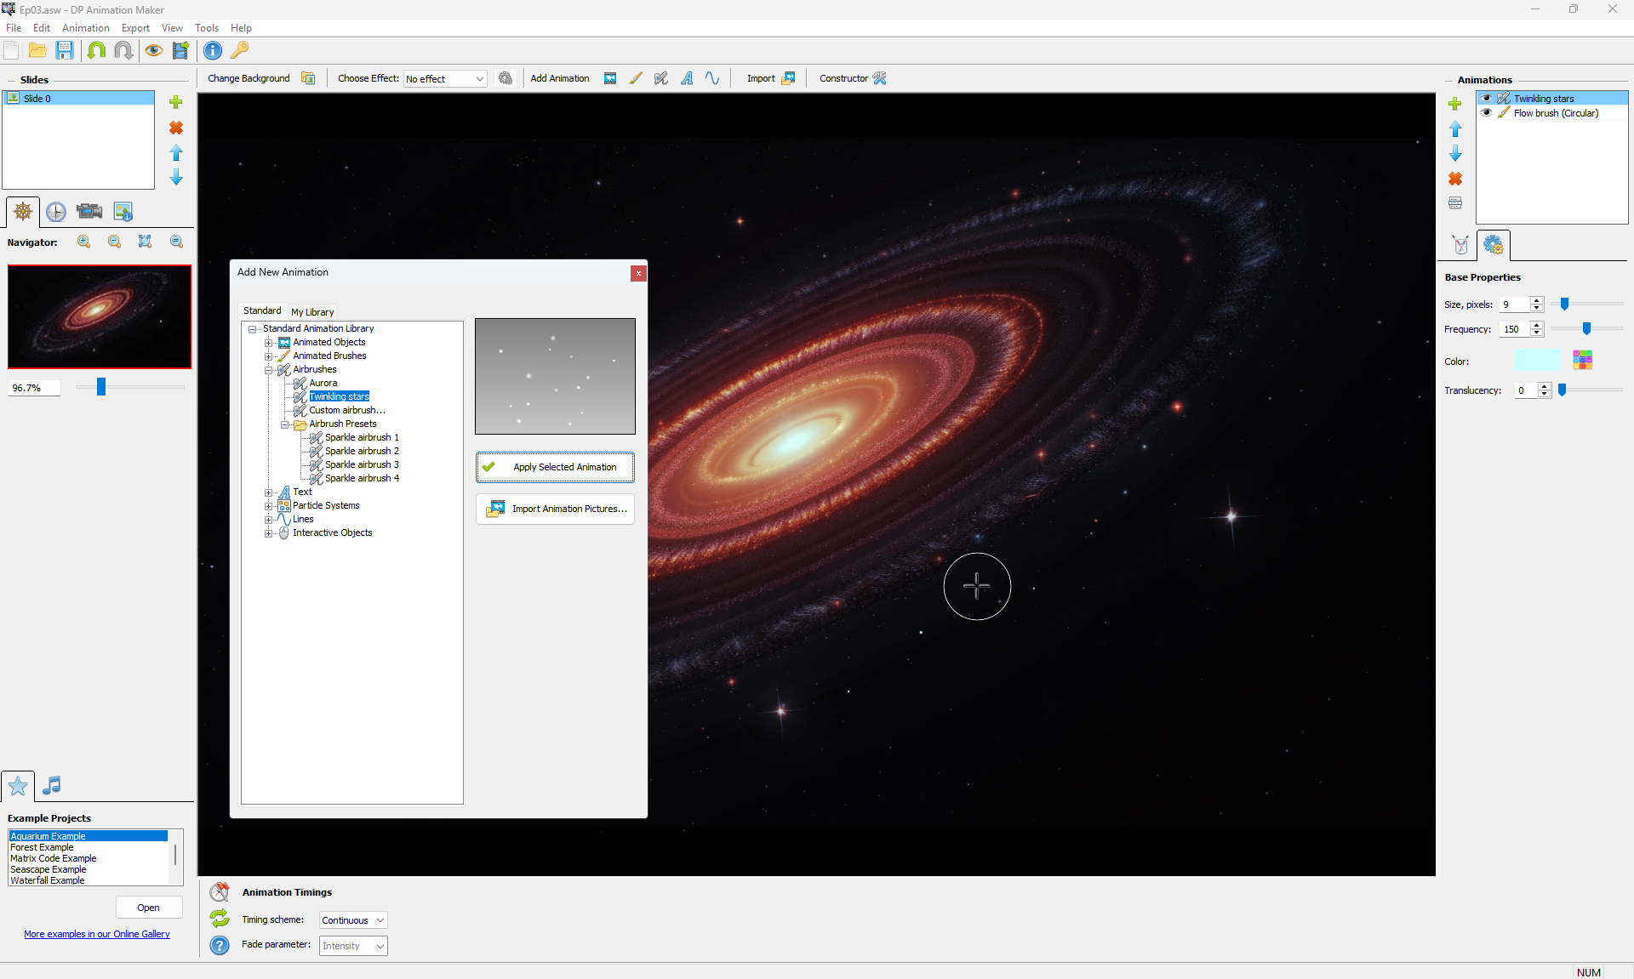Viewport: 1634px width, 979px height.
Task: Switch to the My Library tab
Action: pos(312,312)
